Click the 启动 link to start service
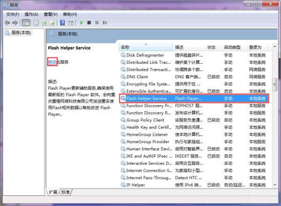281x206 pixels. [x=52, y=62]
